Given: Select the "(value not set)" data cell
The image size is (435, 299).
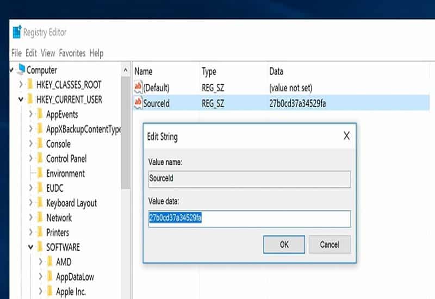Looking at the screenshot, I should (x=290, y=88).
